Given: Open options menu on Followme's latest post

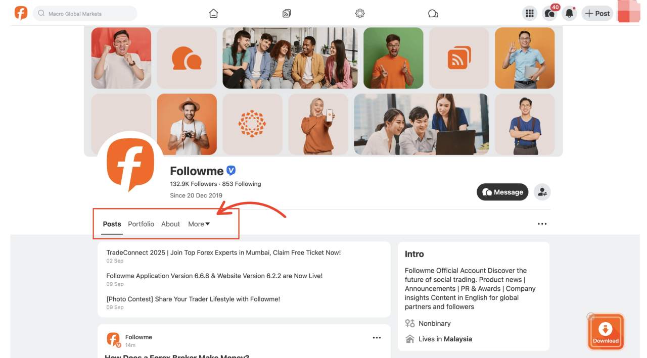Looking at the screenshot, I should (377, 337).
